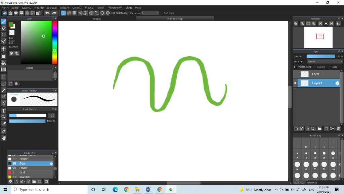Switch to the Reference panel tab
Viewport: 344px width, 194px height.
pos(311,183)
